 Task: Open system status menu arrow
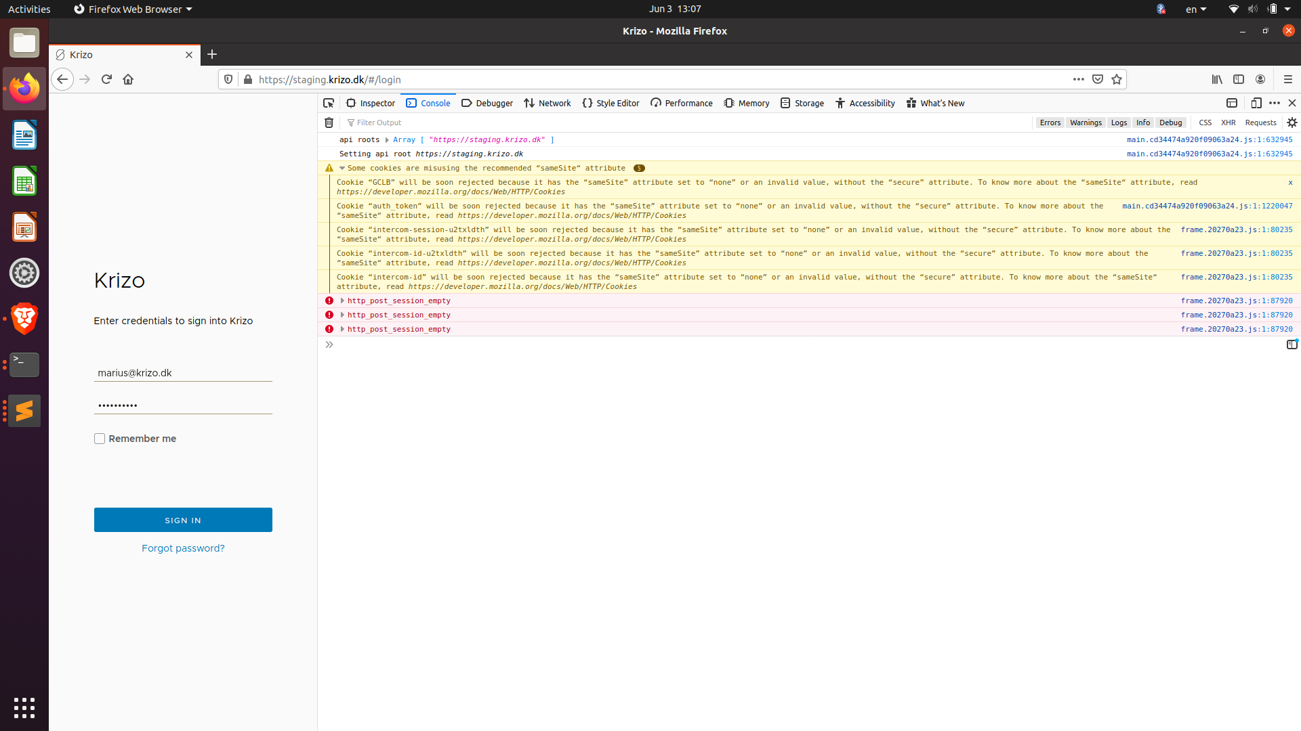pyautogui.click(x=1287, y=9)
